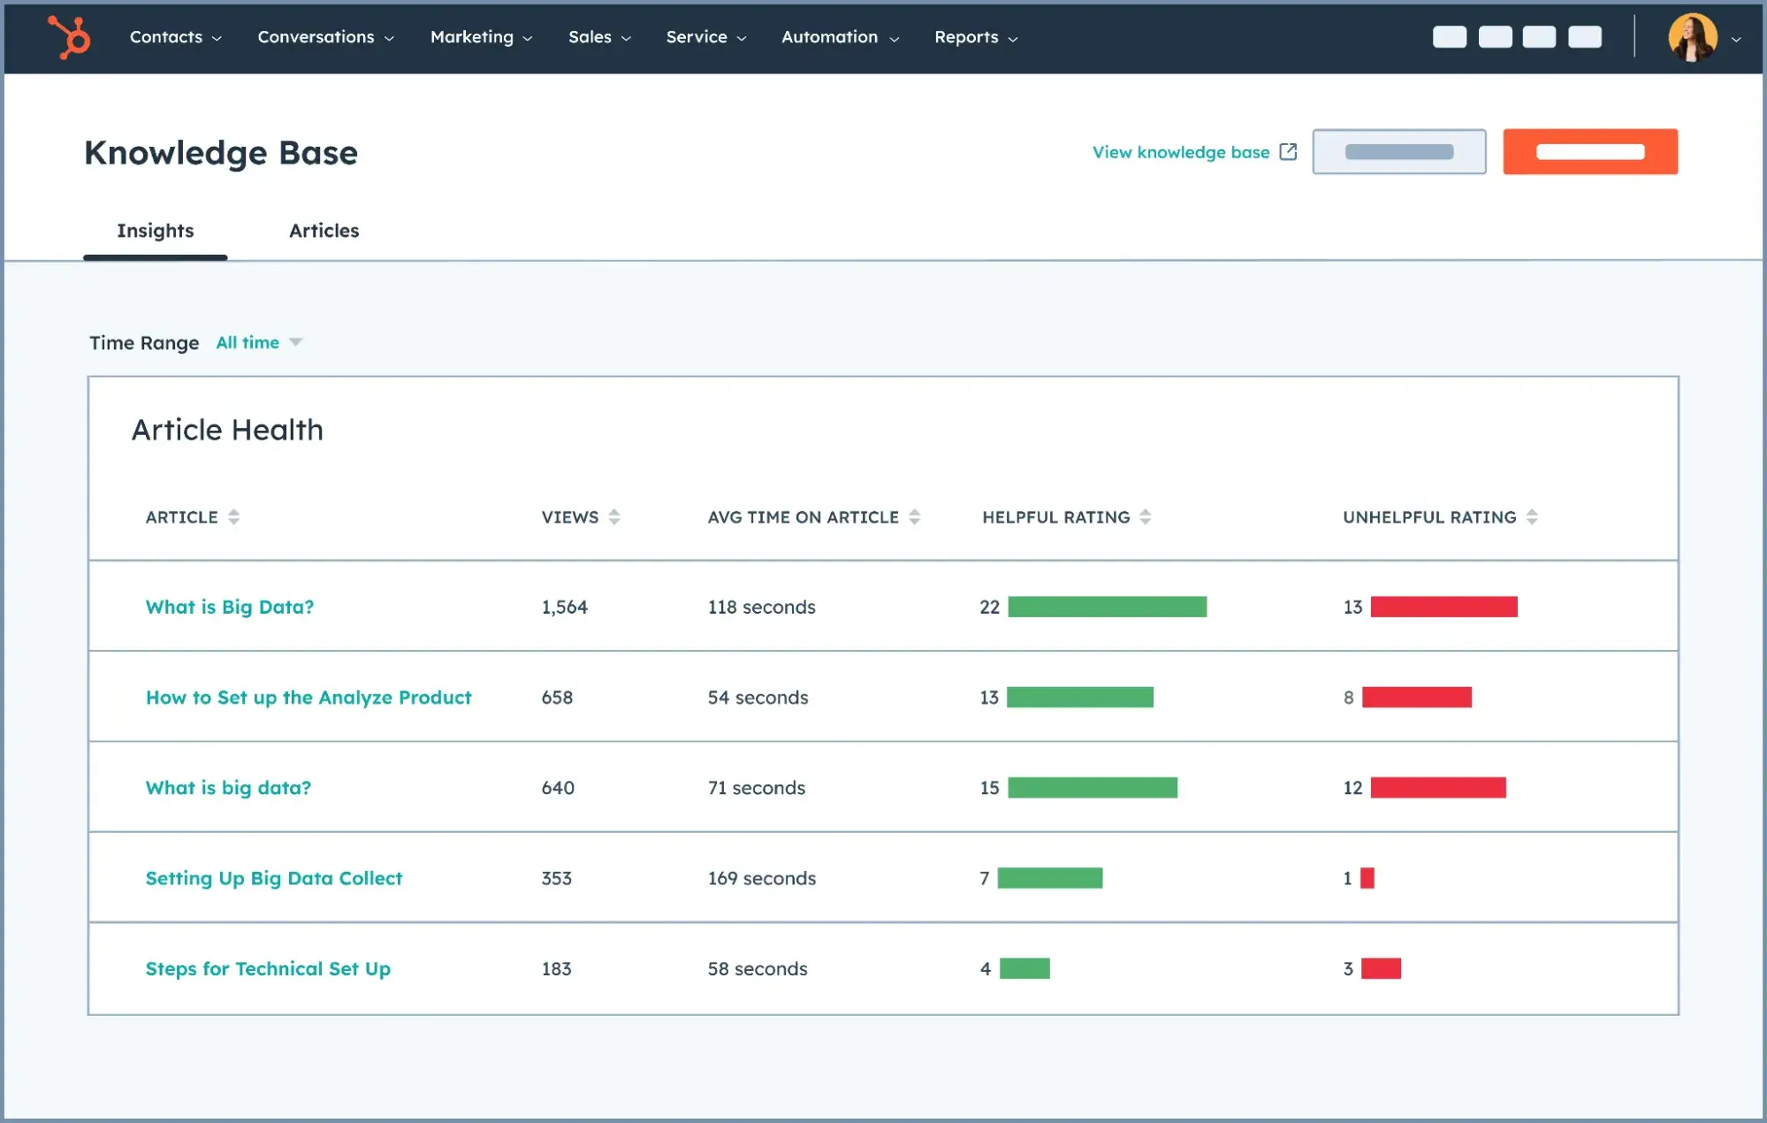Click the View knowledge base link
Image resolution: width=1767 pixels, height=1123 pixels.
tap(1180, 151)
